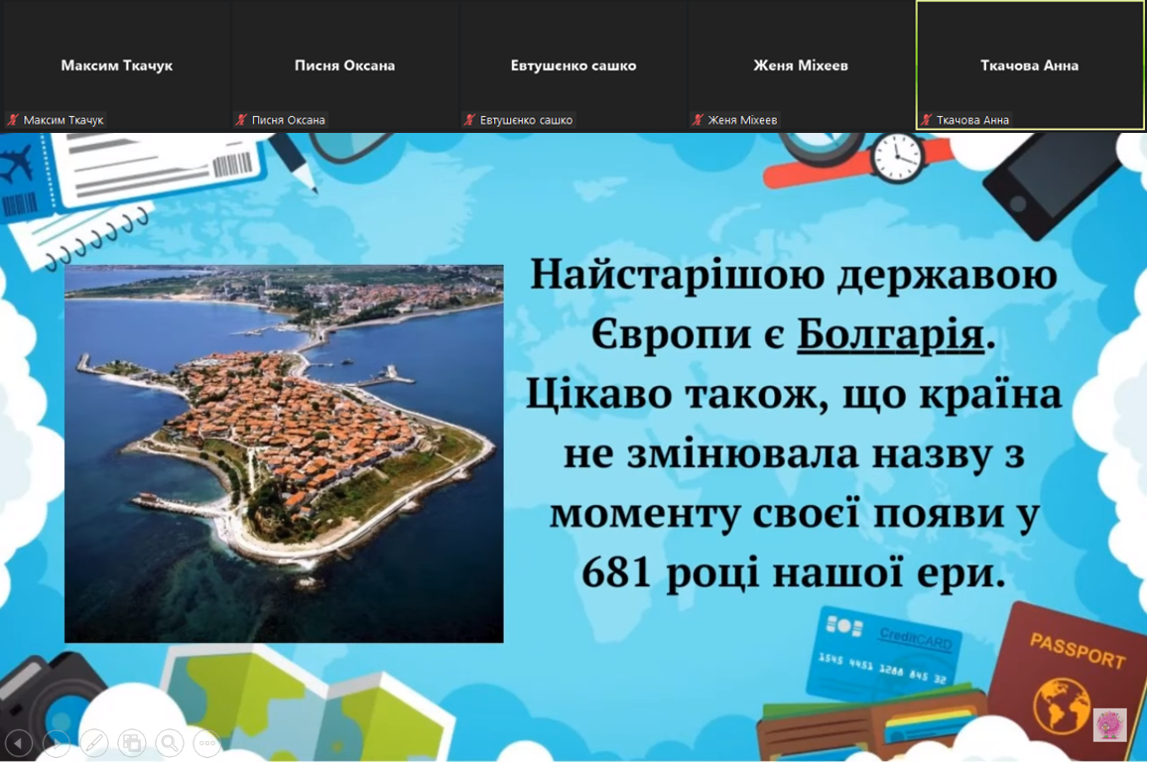Select the large Евтушєнко сашко tile name
The height and width of the screenshot is (762, 1149).
[x=574, y=65]
